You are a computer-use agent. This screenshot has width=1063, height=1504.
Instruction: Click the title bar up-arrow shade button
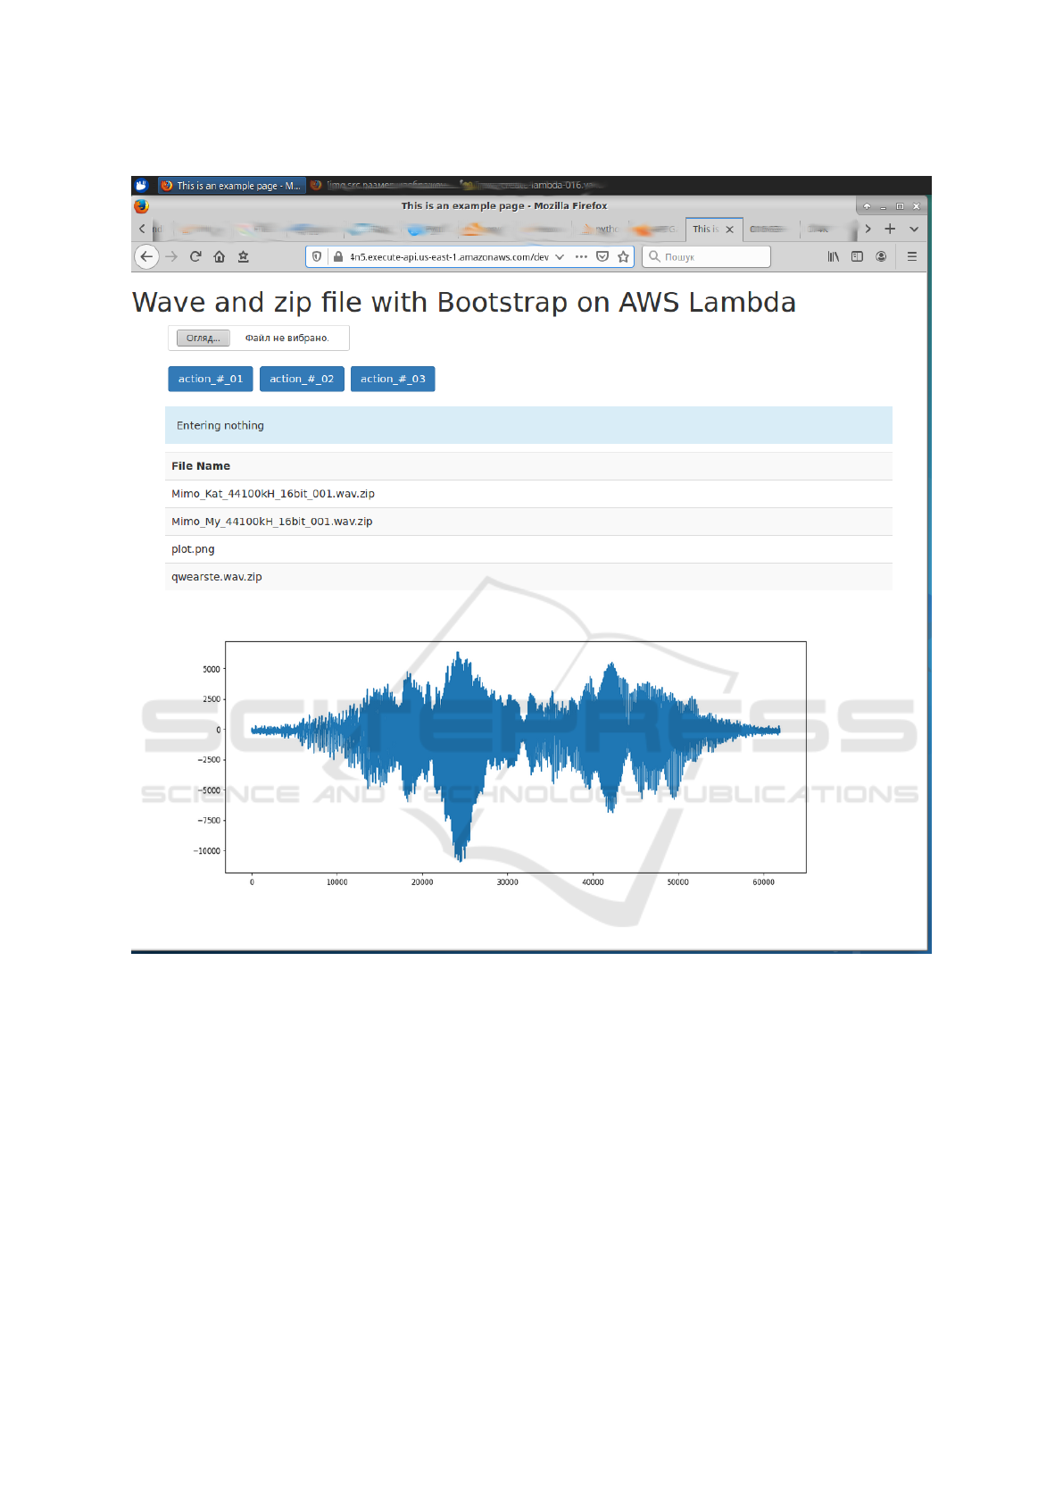866,206
